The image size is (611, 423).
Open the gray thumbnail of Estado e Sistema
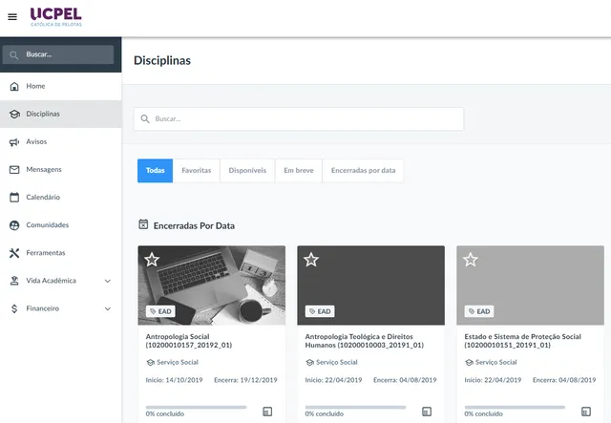tap(531, 286)
